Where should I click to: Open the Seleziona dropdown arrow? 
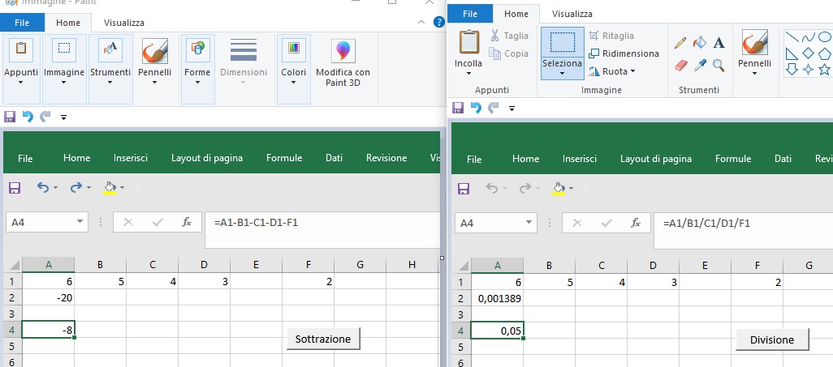tap(563, 74)
